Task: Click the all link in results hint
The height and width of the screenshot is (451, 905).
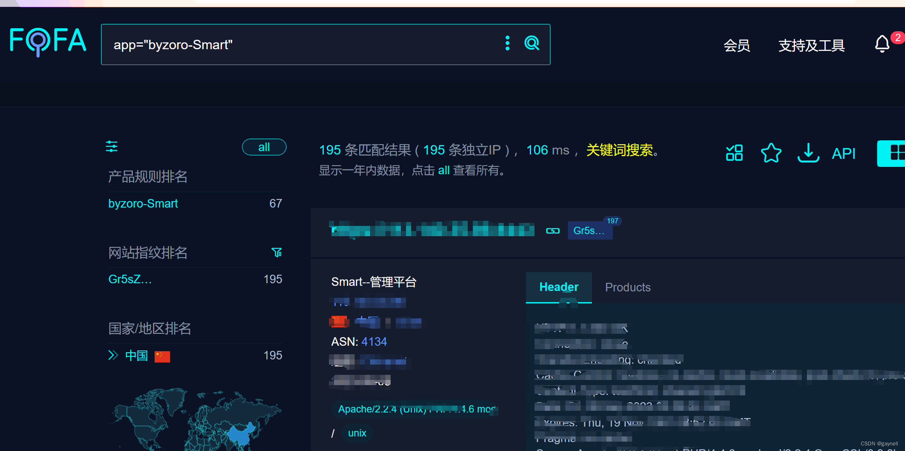Action: click(444, 170)
